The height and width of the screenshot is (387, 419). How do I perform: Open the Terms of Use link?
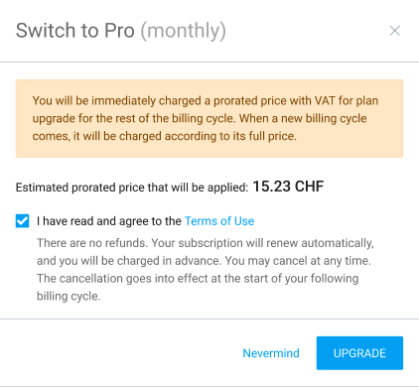tap(219, 221)
